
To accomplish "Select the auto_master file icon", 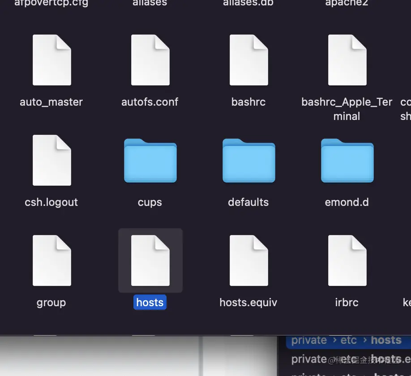I will 52,60.
